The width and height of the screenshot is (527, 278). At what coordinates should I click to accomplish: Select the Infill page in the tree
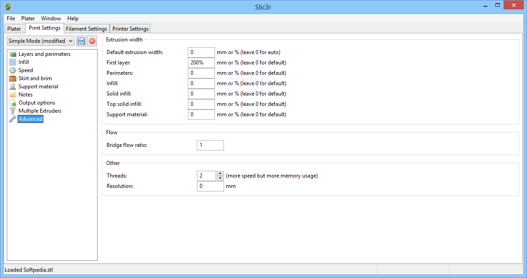pos(23,62)
